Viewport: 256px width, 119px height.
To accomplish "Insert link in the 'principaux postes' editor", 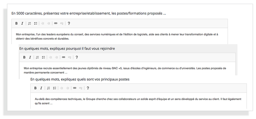I will coord(75,88).
